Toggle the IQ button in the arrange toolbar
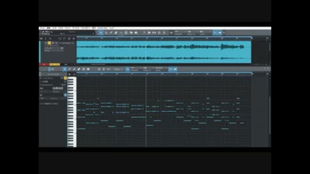Screen dimensions: 310x174 click(x=171, y=33)
